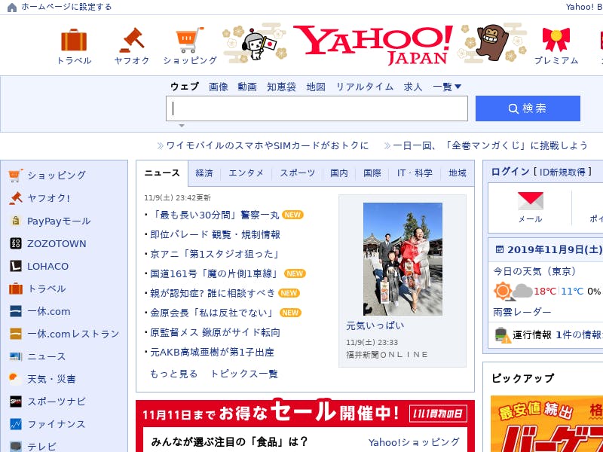Open headline 即位パレード 観覧・規制情報
This screenshot has height=452, width=603.
(215, 234)
